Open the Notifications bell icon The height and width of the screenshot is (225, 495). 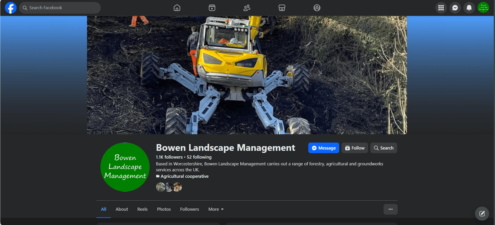tap(469, 8)
